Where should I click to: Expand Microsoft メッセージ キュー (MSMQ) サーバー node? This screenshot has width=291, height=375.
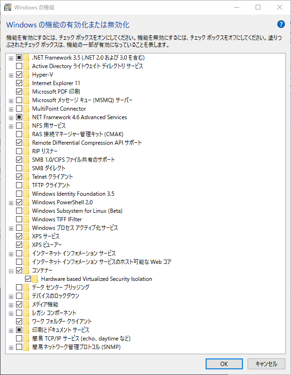pos(11,101)
